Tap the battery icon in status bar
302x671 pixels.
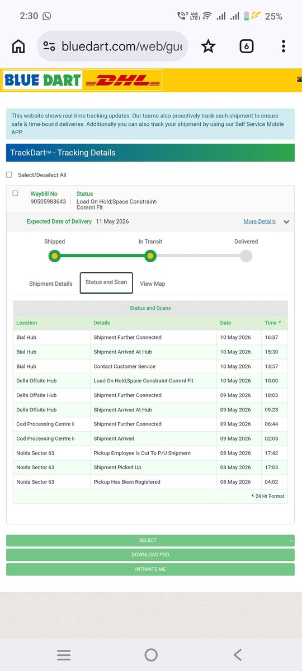click(x=247, y=16)
